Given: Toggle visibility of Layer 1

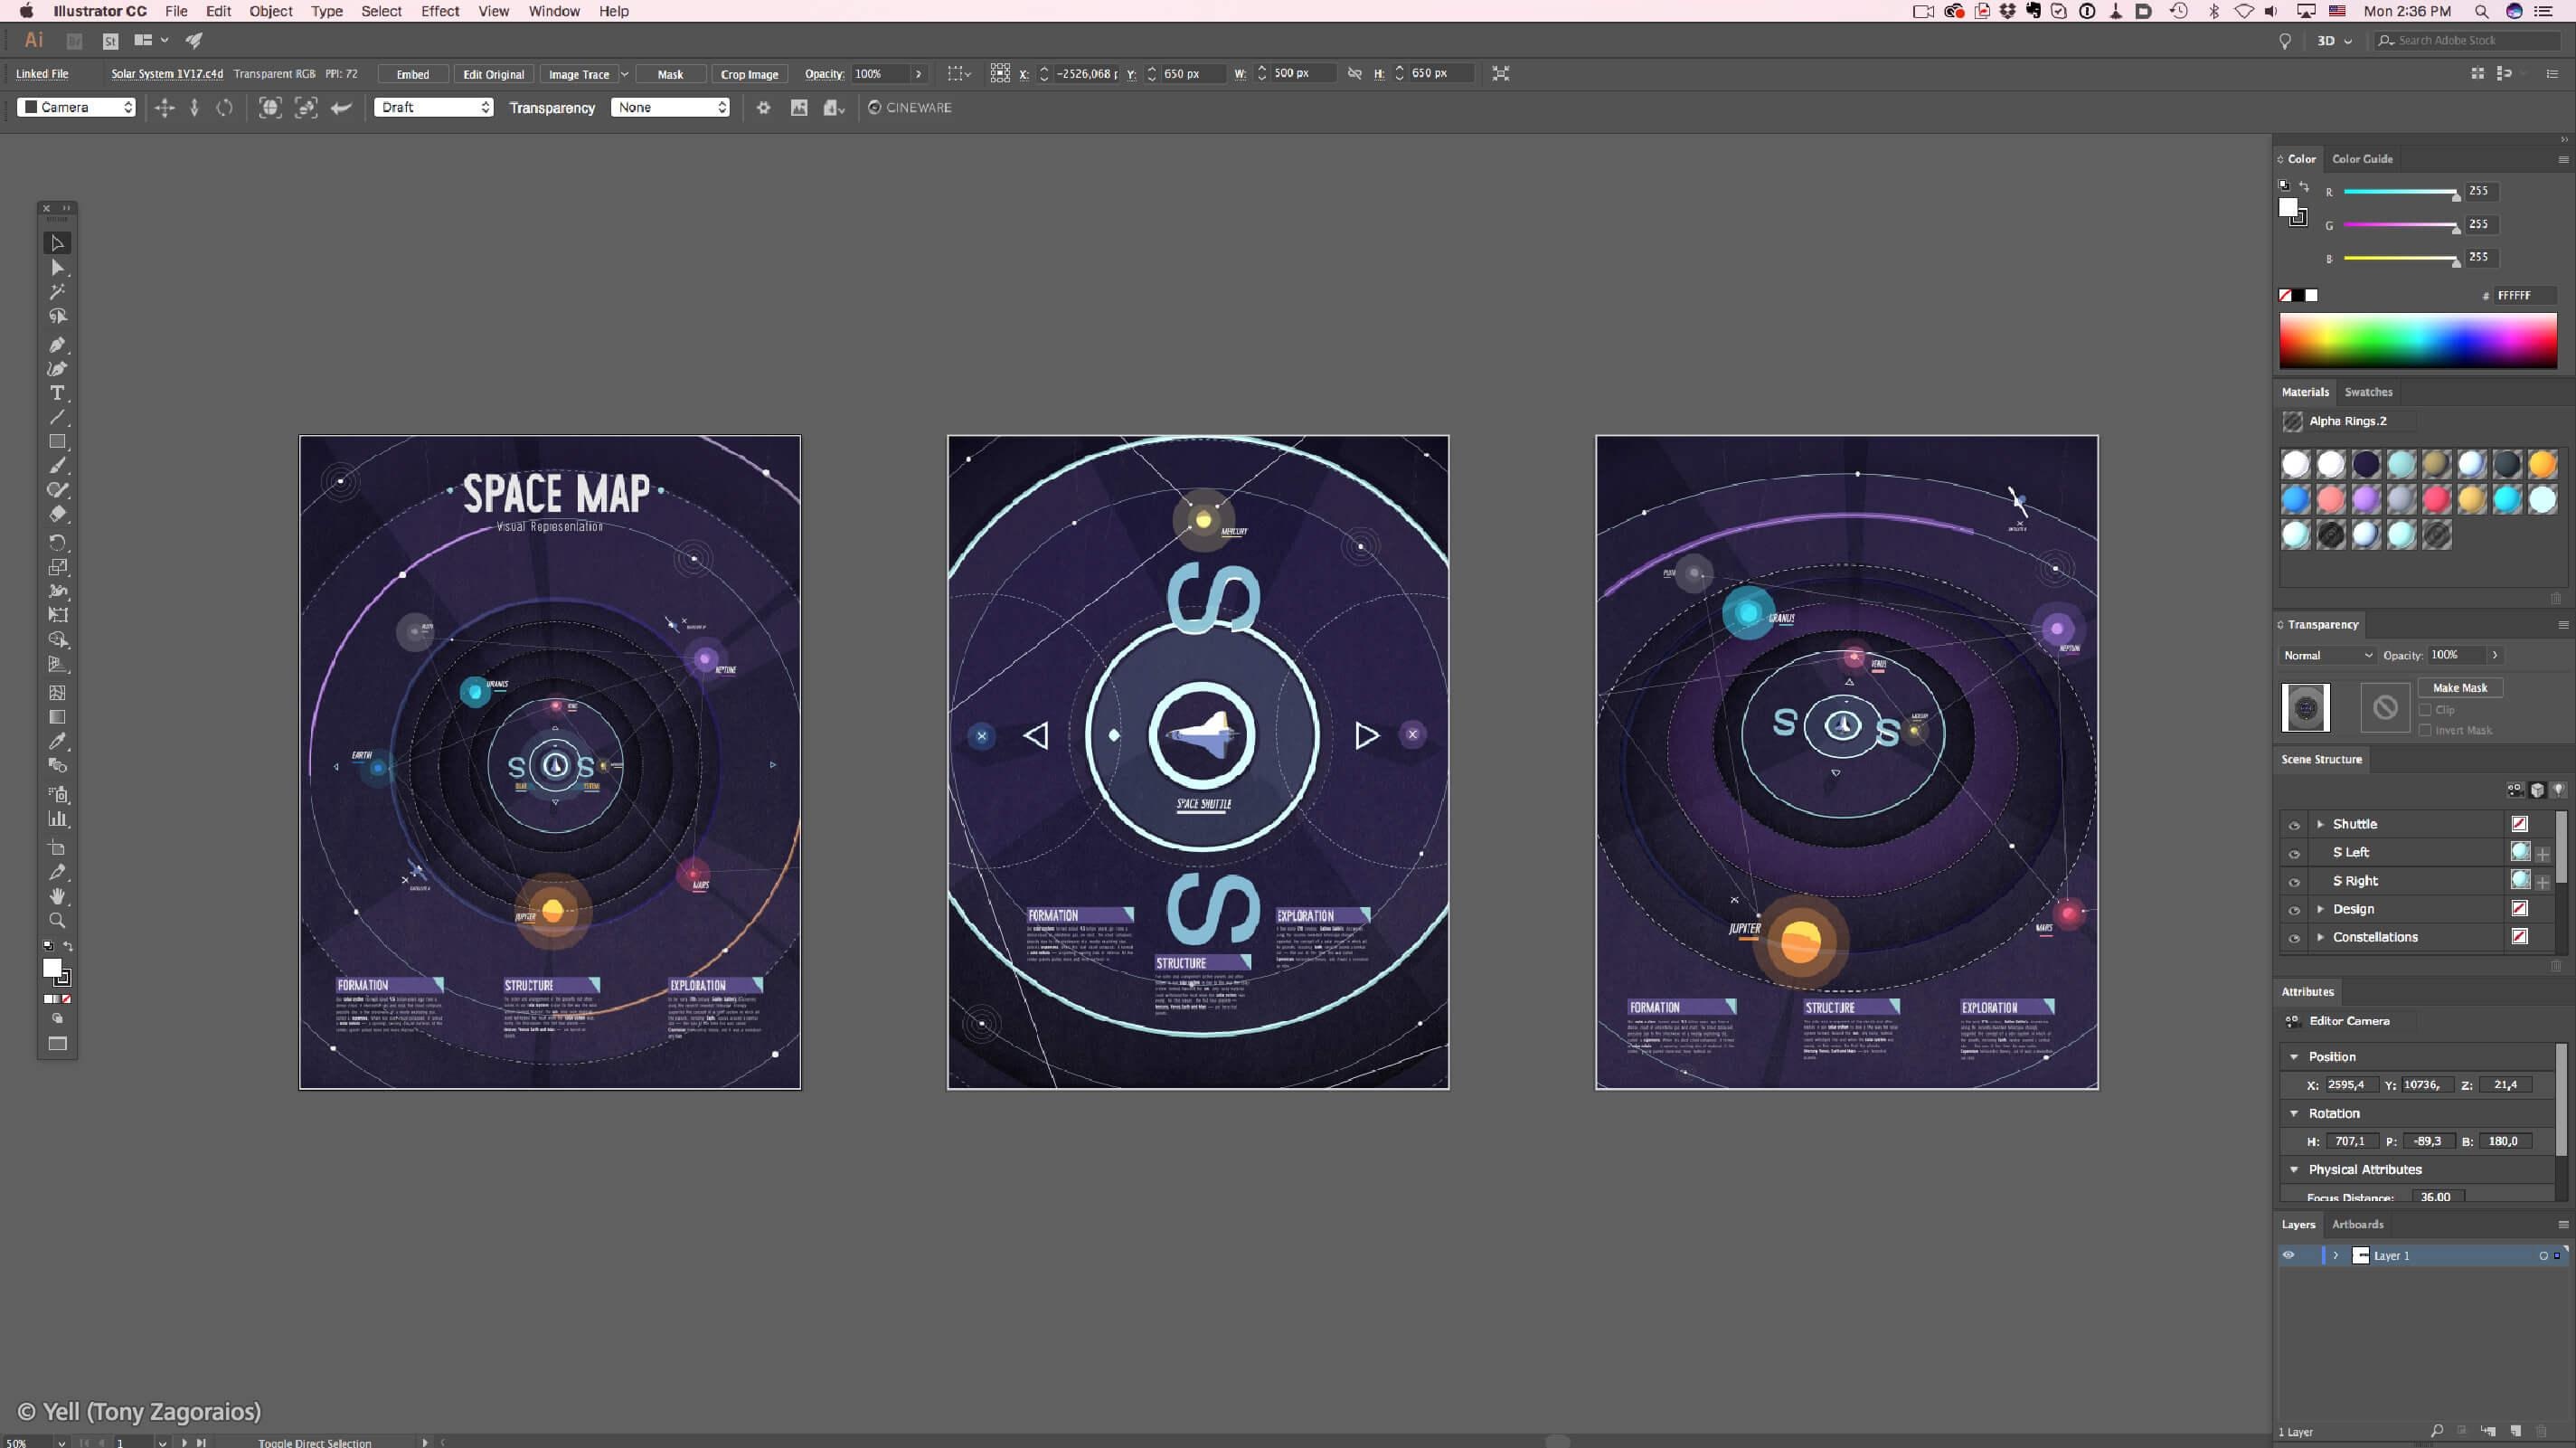Looking at the screenshot, I should [2288, 1255].
